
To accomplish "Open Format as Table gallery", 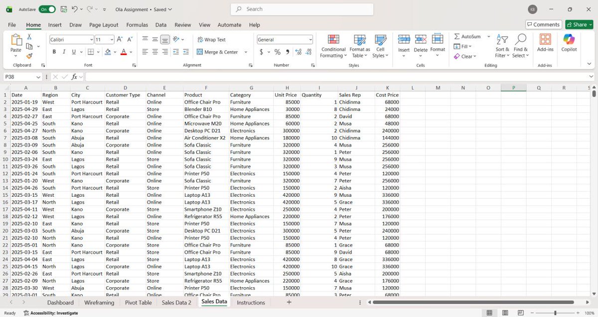I will [x=360, y=46].
